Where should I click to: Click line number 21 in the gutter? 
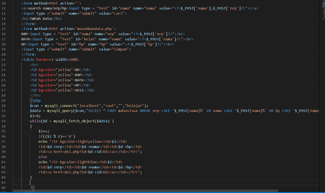(4, 60)
